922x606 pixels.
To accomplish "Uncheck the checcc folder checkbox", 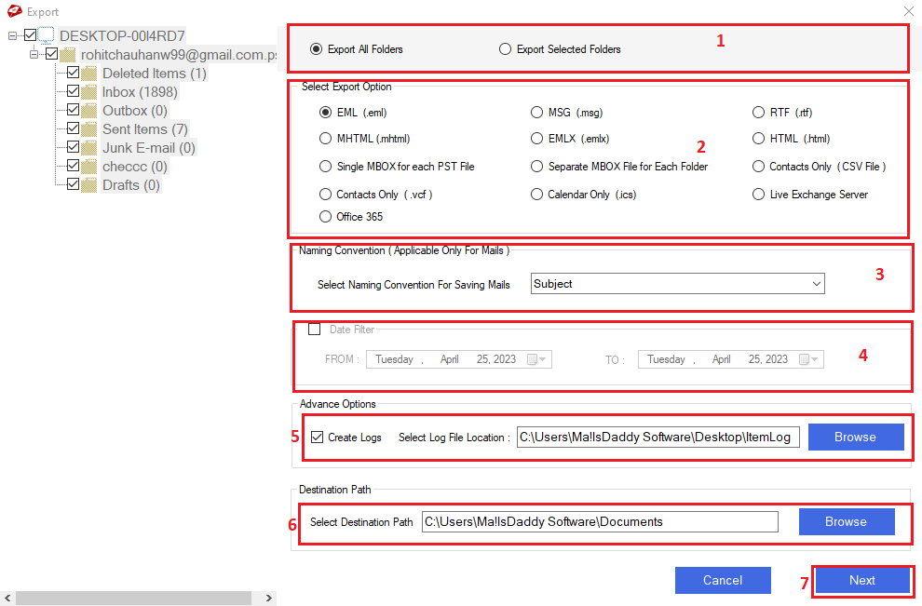I will point(73,166).
